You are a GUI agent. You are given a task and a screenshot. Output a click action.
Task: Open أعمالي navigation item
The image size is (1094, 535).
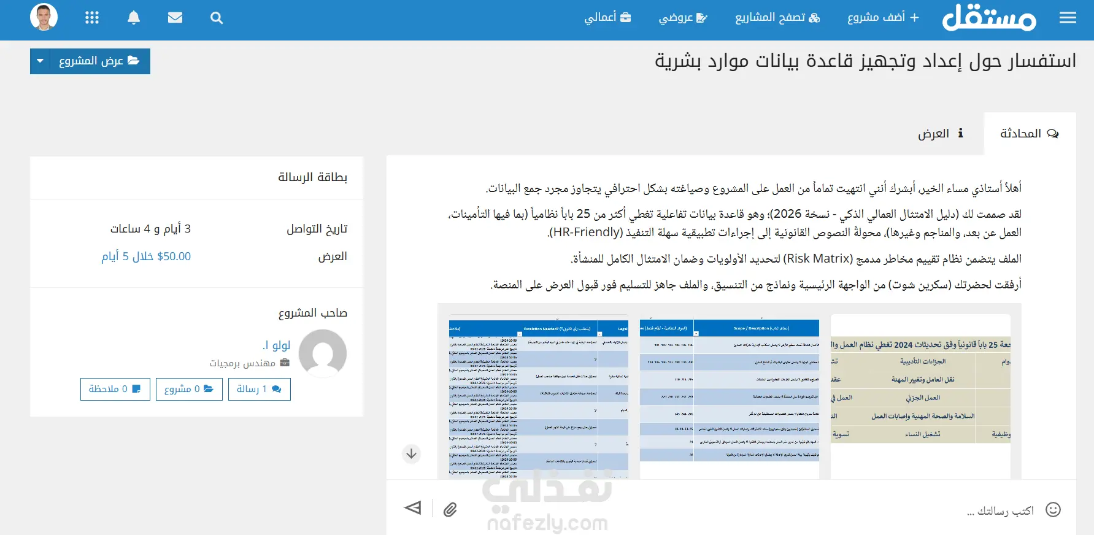click(607, 17)
